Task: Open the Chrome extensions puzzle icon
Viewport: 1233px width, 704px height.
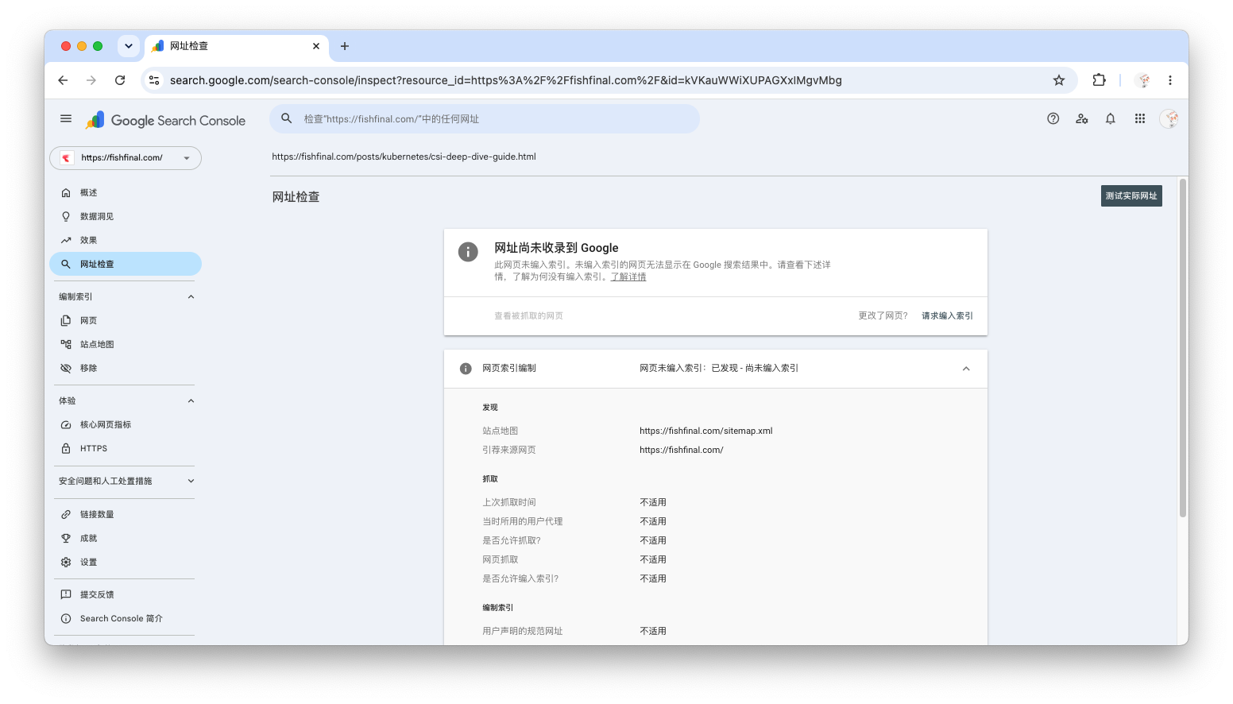Action: tap(1099, 80)
